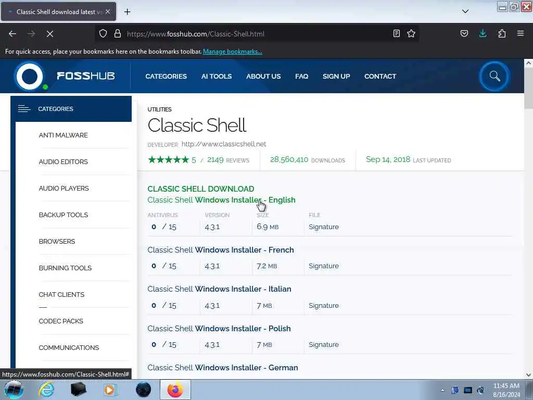Go back to the previous page
Viewport: 533px width, 400px height.
12,34
